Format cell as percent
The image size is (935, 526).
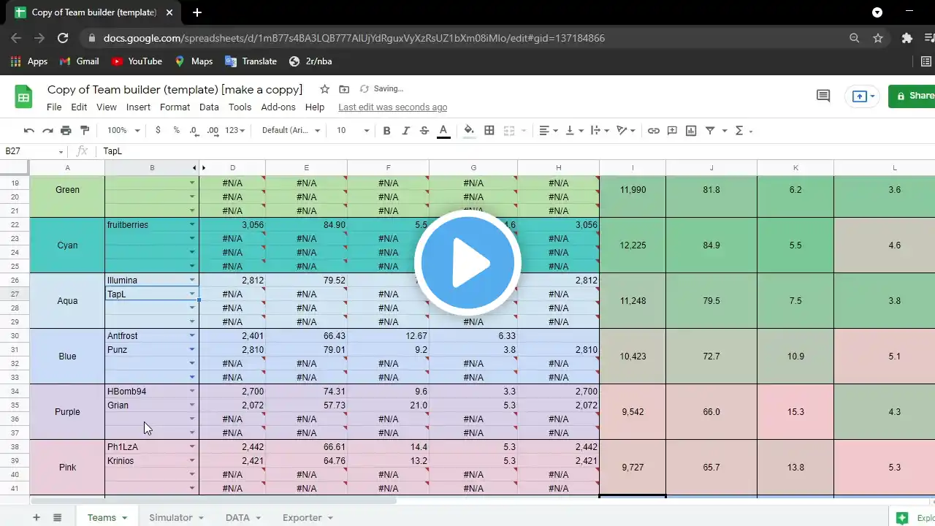point(176,131)
